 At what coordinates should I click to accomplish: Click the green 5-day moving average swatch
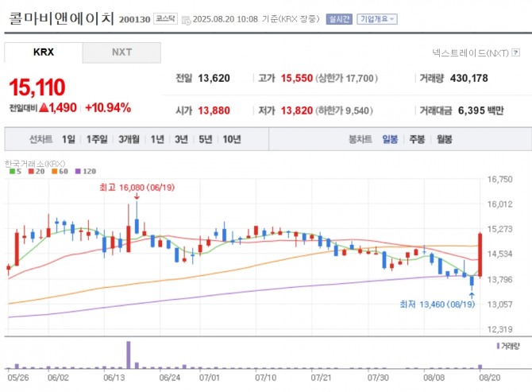pos(12,171)
